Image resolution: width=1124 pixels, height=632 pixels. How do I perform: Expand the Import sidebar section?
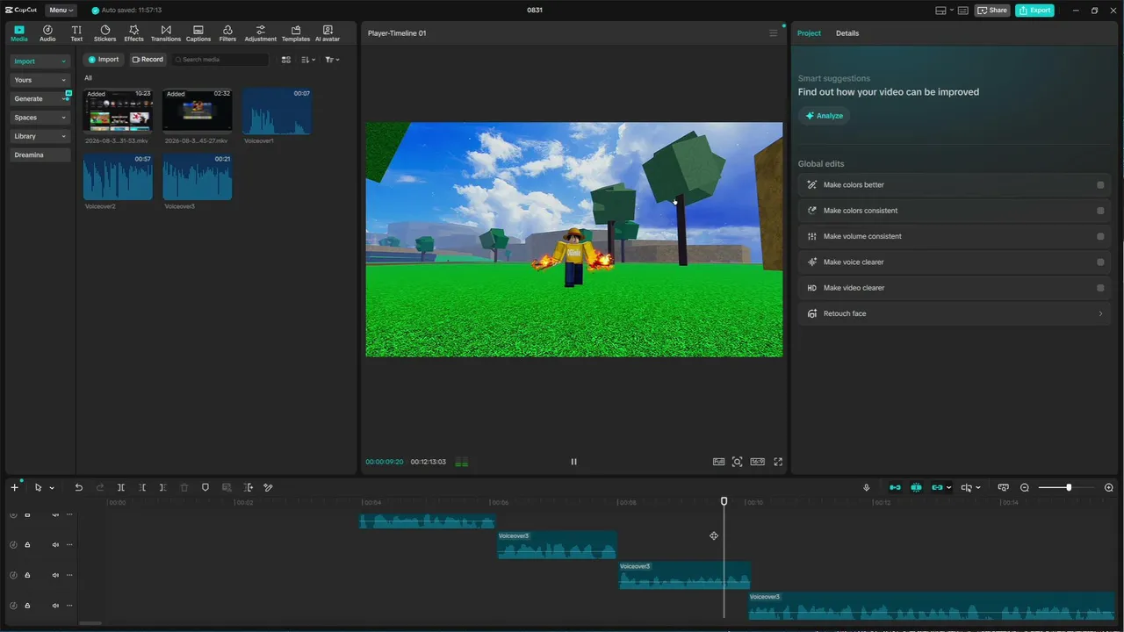40,61
